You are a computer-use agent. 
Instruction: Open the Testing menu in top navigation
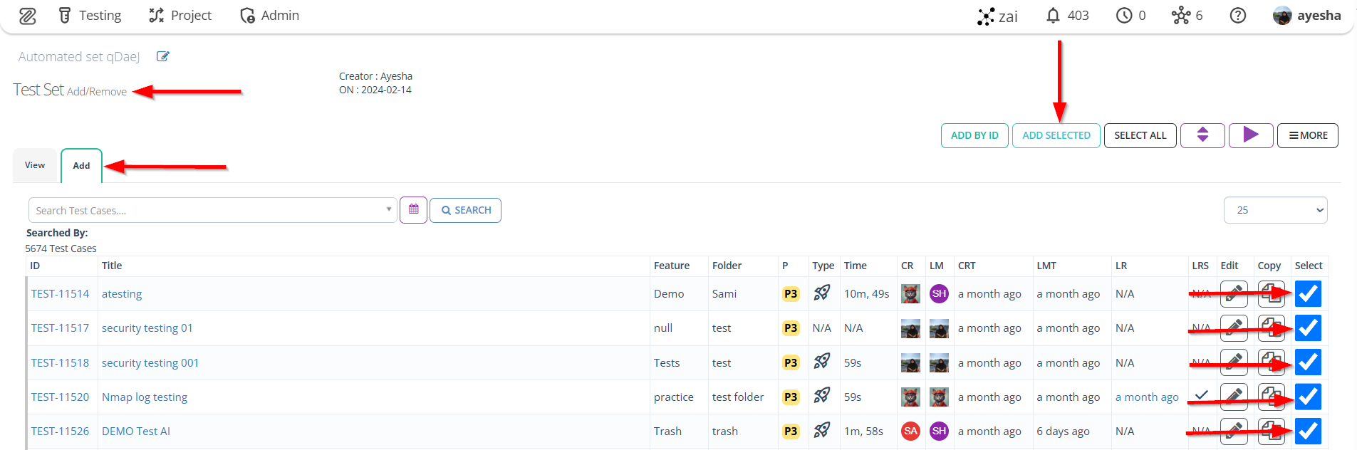[x=90, y=16]
